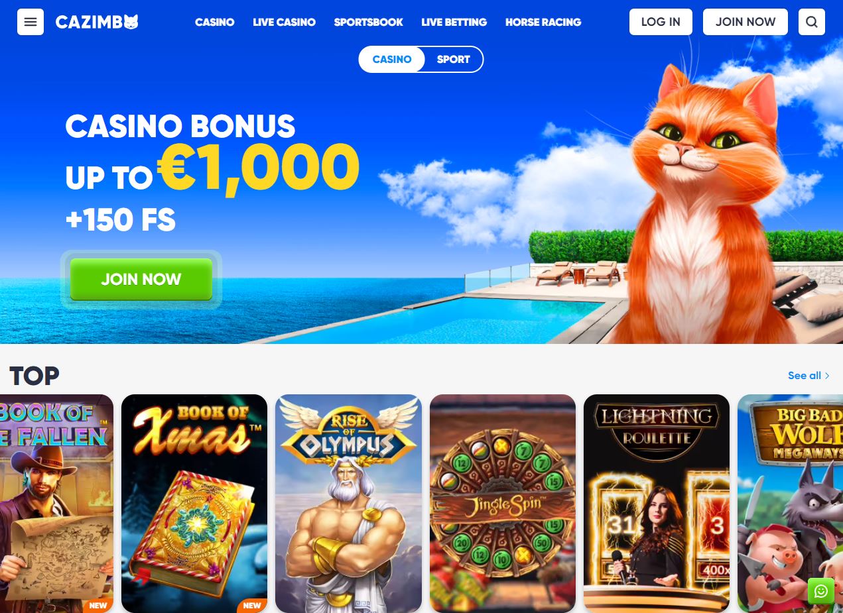Select Live Betting in navigation

coord(454,22)
